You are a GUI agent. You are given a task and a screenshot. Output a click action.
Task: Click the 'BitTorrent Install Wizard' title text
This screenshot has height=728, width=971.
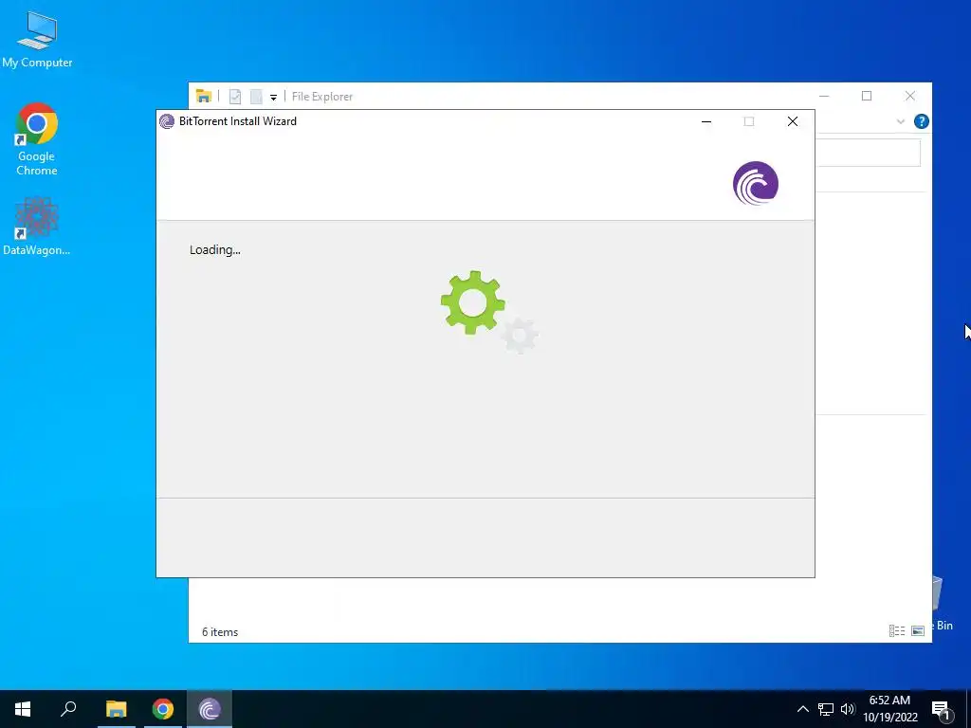[238, 121]
